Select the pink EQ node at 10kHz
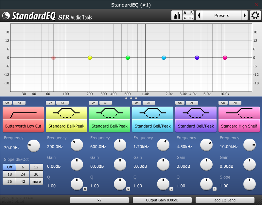Image resolution: width=262 pixels, height=205 pixels. (x=225, y=58)
